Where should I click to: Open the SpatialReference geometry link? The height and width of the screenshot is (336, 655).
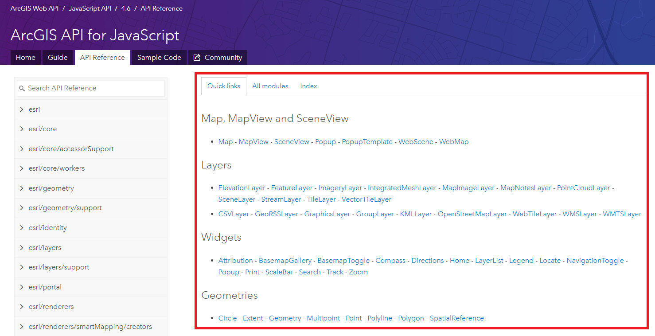click(x=456, y=318)
